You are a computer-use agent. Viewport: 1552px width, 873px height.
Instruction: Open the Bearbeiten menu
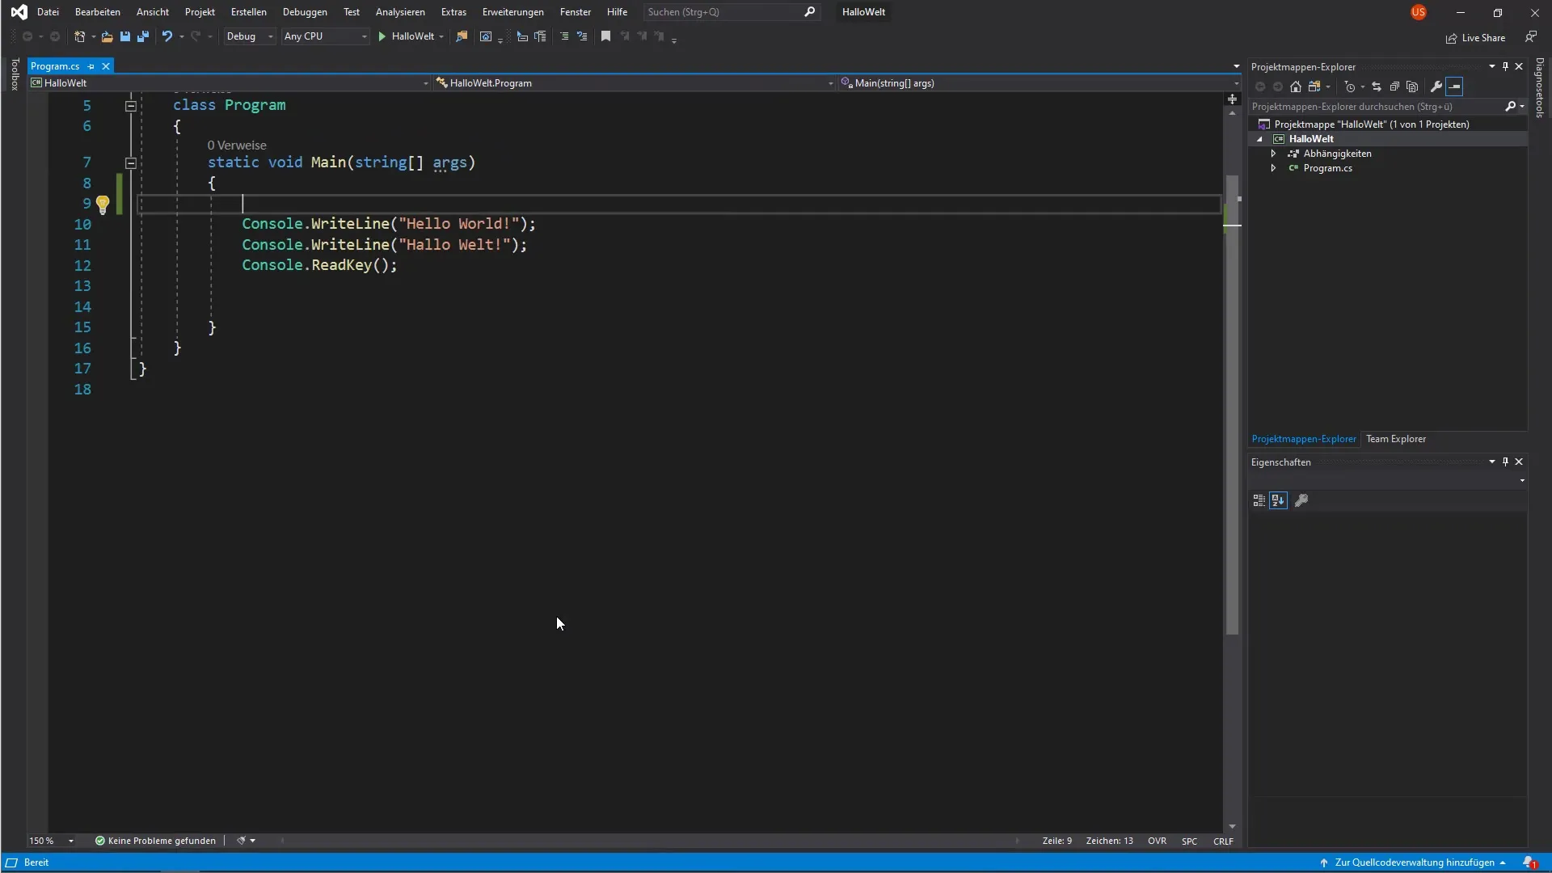point(98,12)
